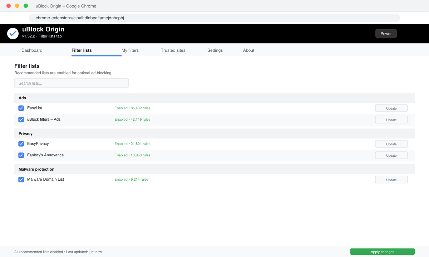Click "Enabled • 21,804 rules" status text
This screenshot has height=257, width=429.
pyautogui.click(x=132, y=144)
